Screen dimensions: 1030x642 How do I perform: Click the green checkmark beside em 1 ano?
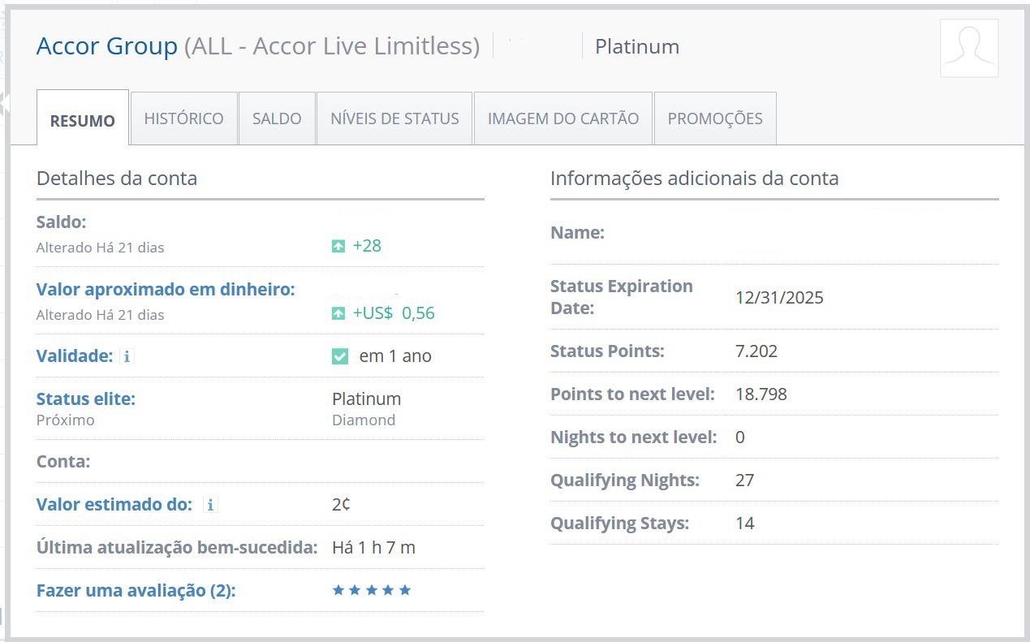click(340, 356)
